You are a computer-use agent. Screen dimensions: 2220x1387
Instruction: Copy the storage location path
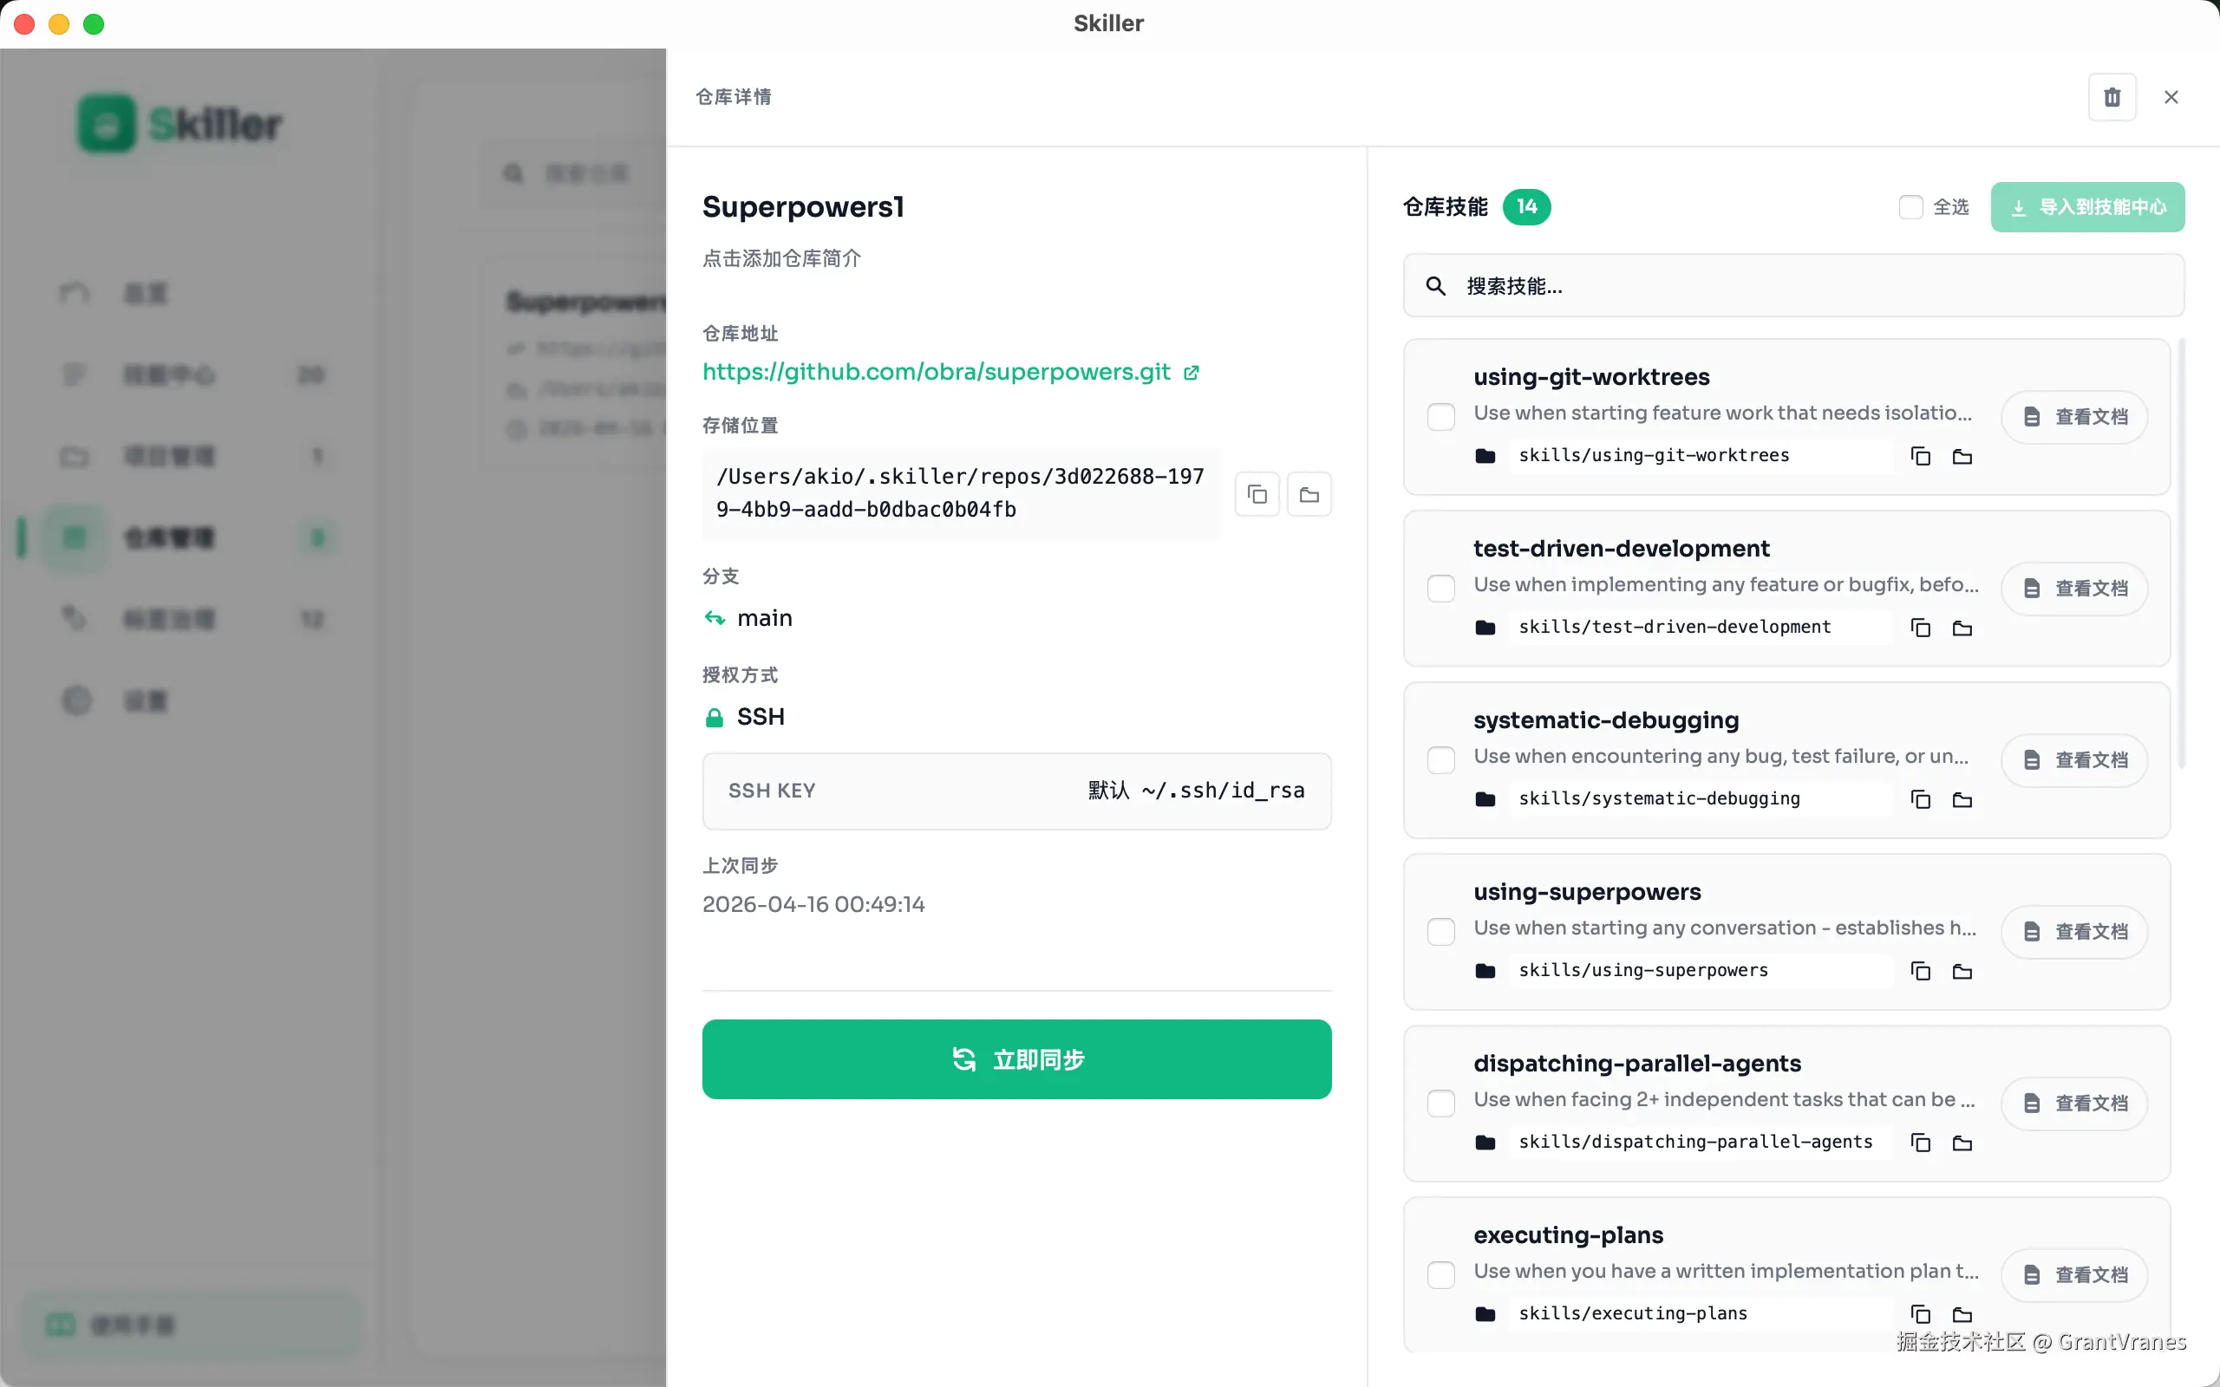pyautogui.click(x=1257, y=494)
